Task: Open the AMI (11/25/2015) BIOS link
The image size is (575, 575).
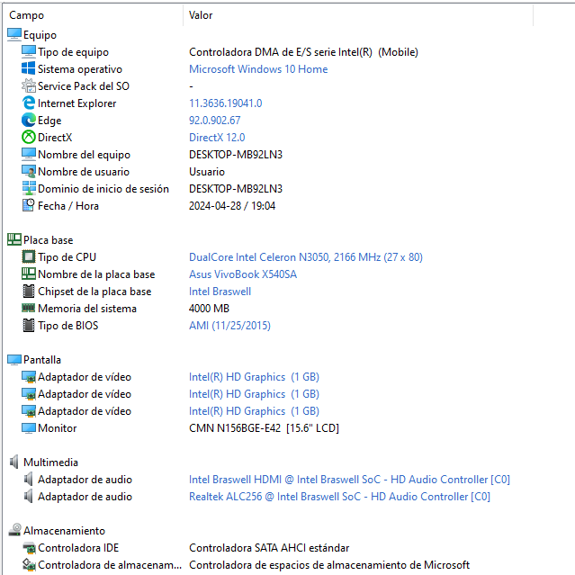Action: (229, 325)
